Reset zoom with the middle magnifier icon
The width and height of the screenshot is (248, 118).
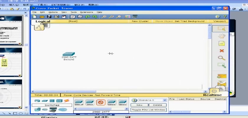click(x=111, y=17)
